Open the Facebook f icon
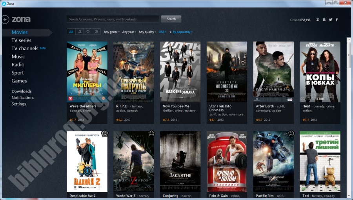 click(x=337, y=20)
